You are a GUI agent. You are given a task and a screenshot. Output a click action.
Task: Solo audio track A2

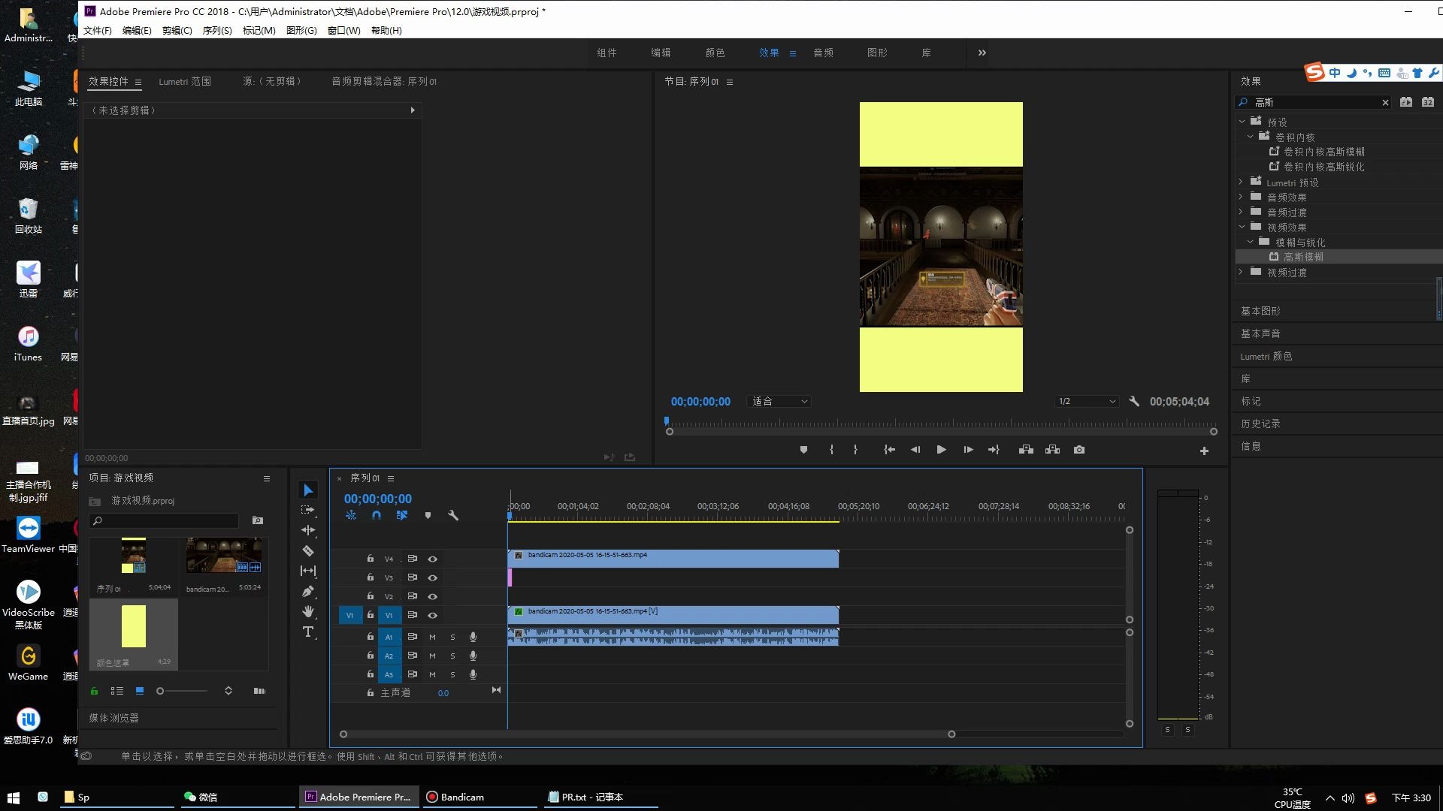[452, 656]
